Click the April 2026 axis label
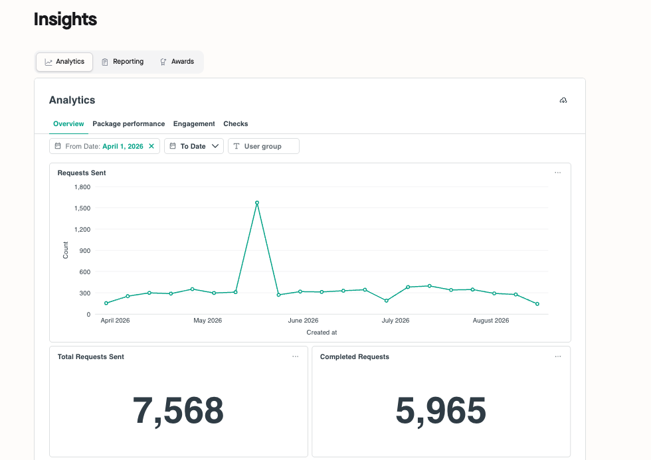 [x=115, y=320]
